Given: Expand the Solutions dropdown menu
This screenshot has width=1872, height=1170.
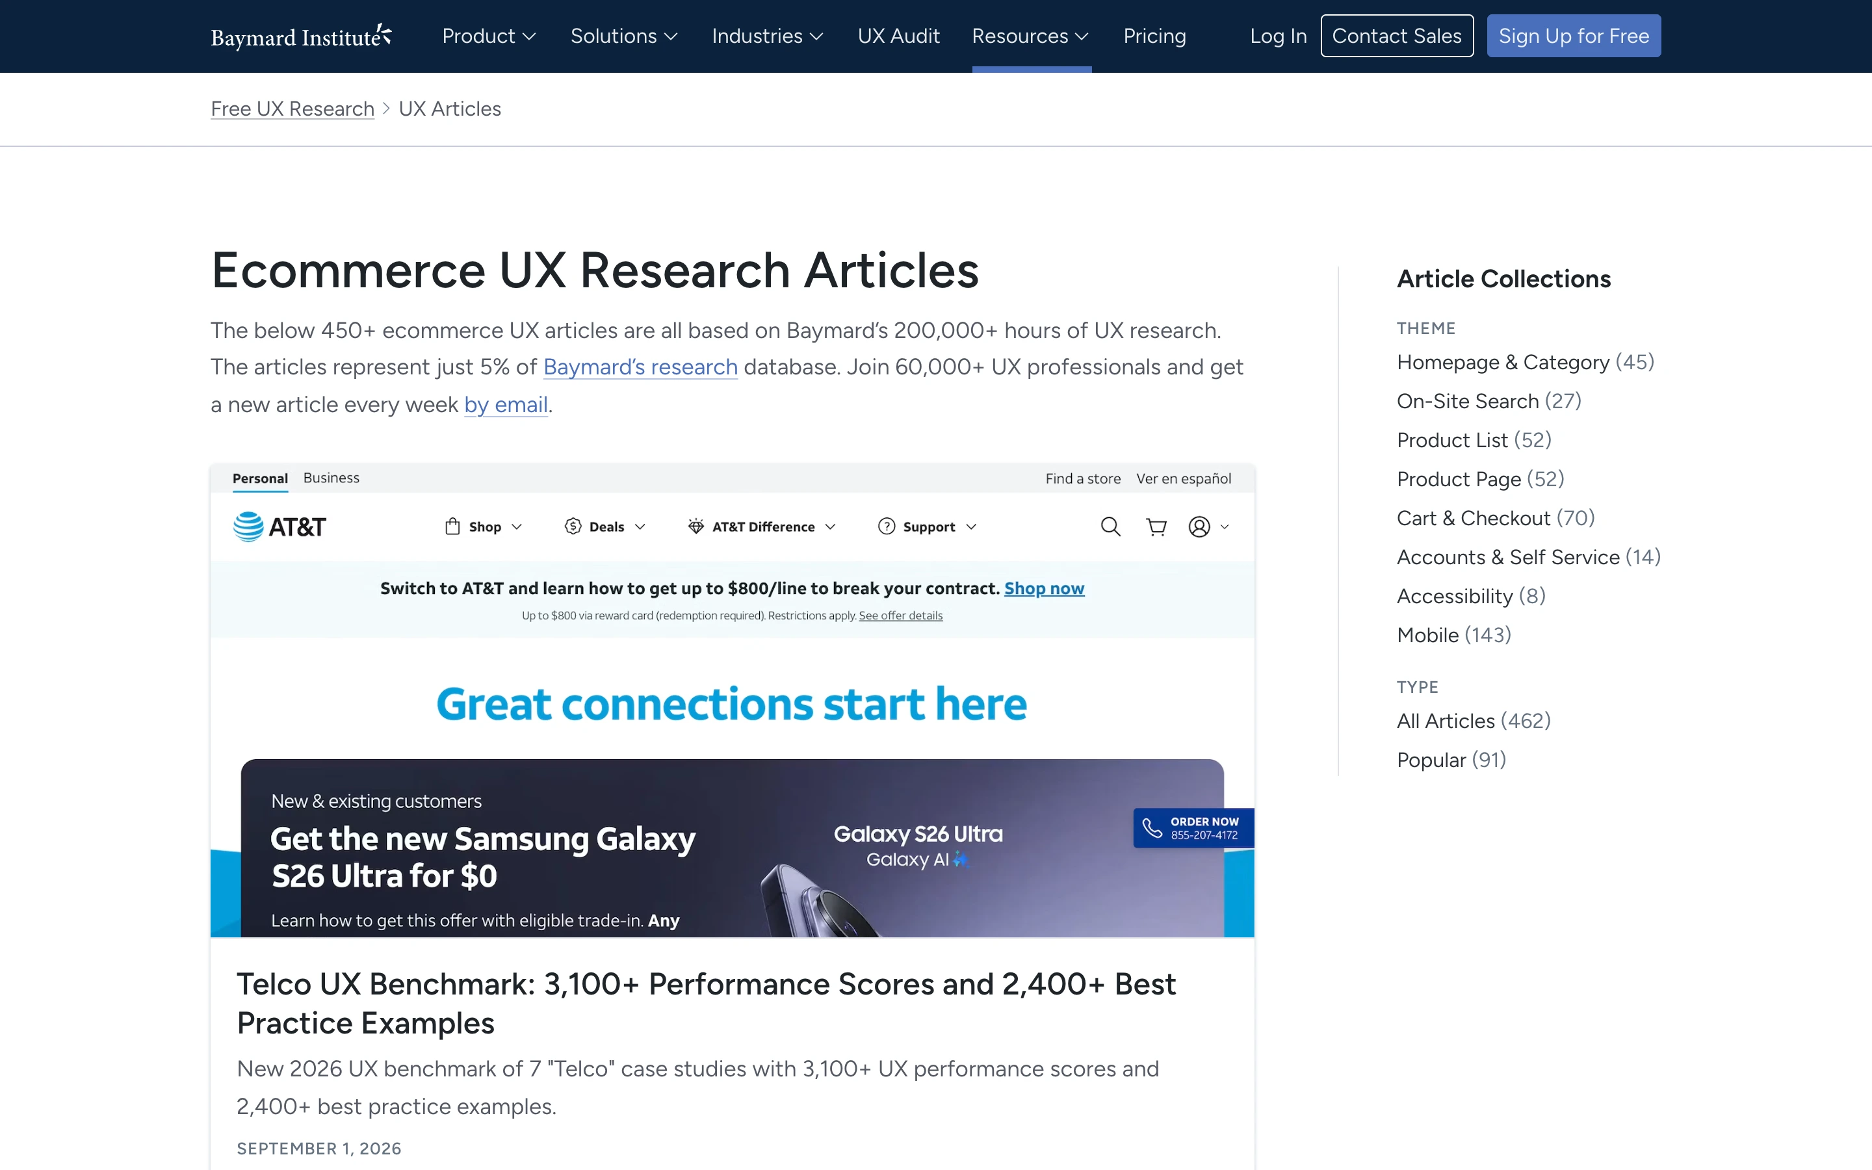Looking at the screenshot, I should (623, 36).
